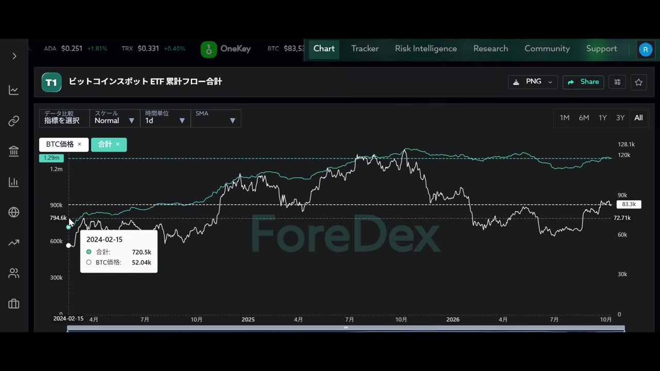This screenshot has width=660, height=371.
Task: Switch to the Chart tab
Action: point(324,49)
